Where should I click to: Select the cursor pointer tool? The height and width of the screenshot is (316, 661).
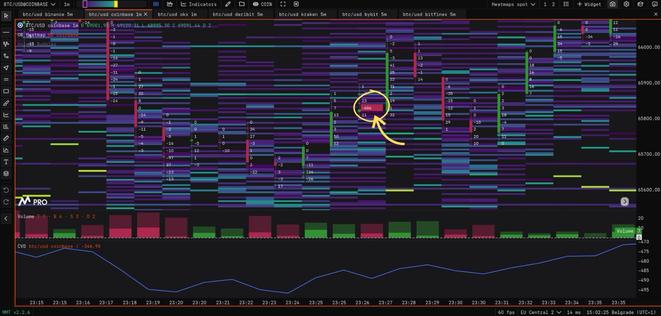[6, 17]
